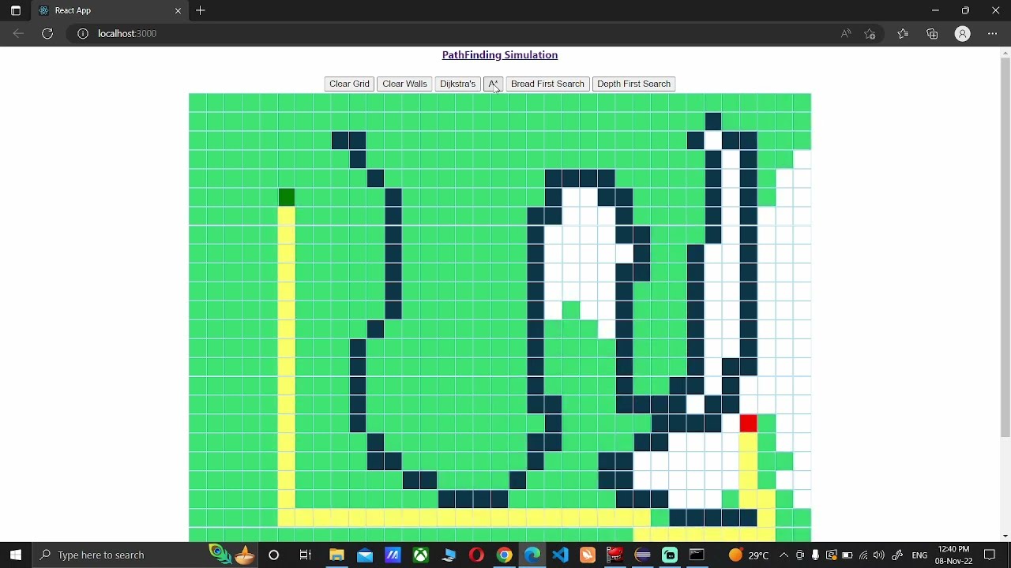Click the red target node cell
The height and width of the screenshot is (568, 1011).
pos(748,424)
